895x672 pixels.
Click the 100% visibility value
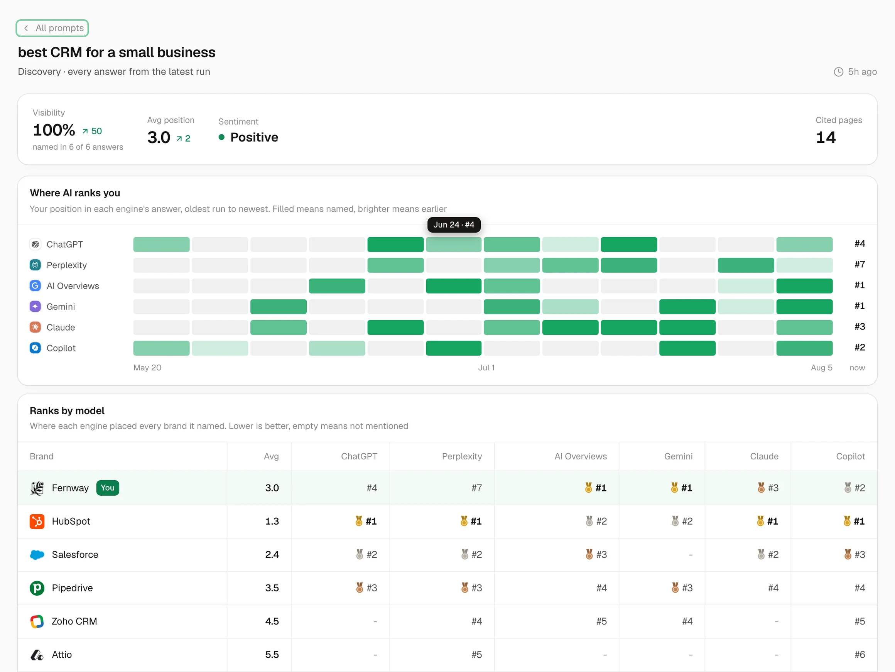[x=54, y=130]
